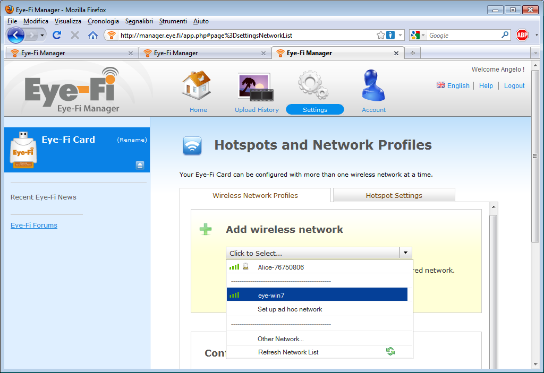Screen dimensions: 544x373
Task: Click the Eye-Fi Manager logo
Action: point(72,90)
